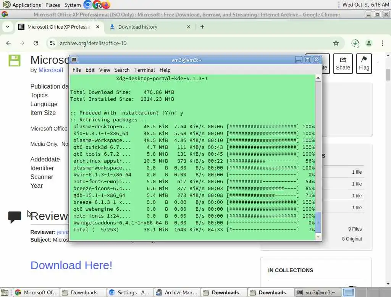391x297 pixels.
Task: Click the Reviews speech bubble icon
Action: (15, 217)
